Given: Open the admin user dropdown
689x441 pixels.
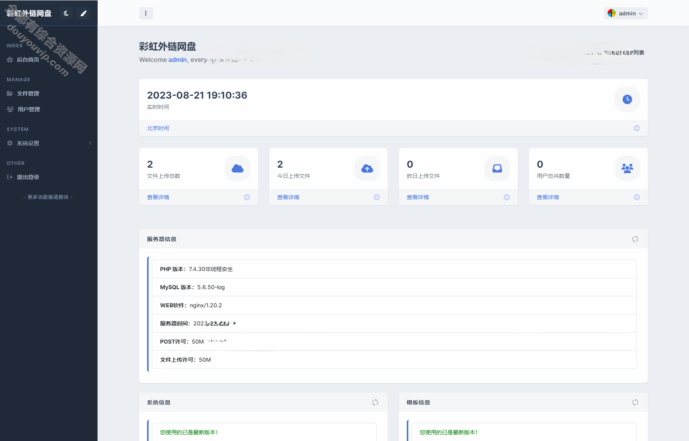Looking at the screenshot, I should click(x=626, y=13).
